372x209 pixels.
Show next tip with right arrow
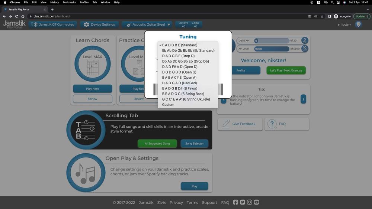coord(303,99)
